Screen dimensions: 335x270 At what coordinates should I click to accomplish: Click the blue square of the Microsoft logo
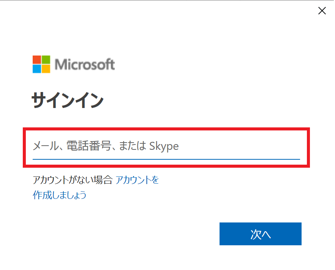pyautogui.click(x=37, y=69)
